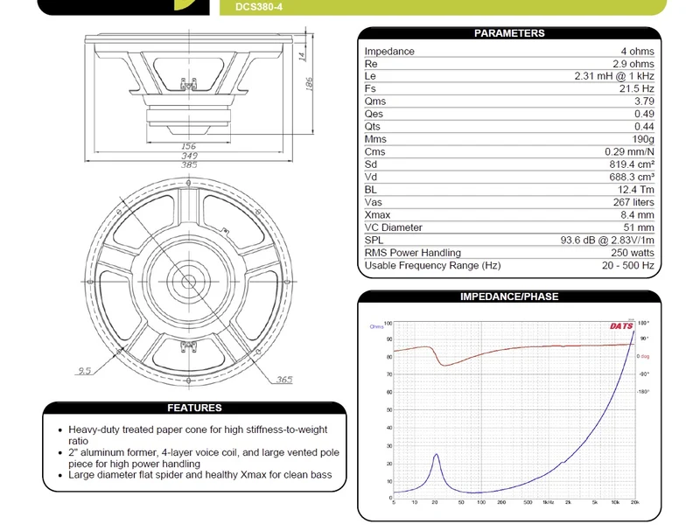Click the "RMS Power Handling" label
This screenshot has width=700, height=531.
[412, 253]
